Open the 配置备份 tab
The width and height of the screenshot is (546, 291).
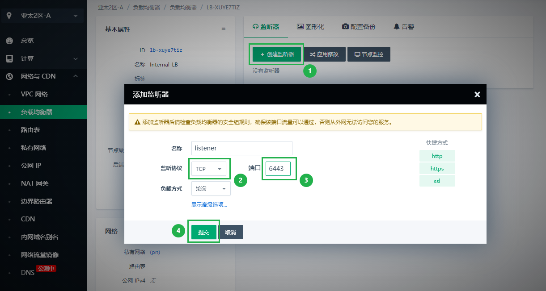tap(359, 27)
